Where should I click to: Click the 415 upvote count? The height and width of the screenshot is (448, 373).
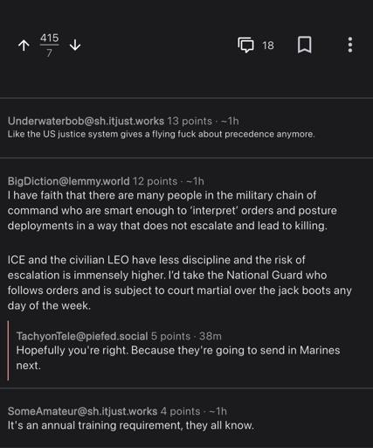pyautogui.click(x=50, y=38)
